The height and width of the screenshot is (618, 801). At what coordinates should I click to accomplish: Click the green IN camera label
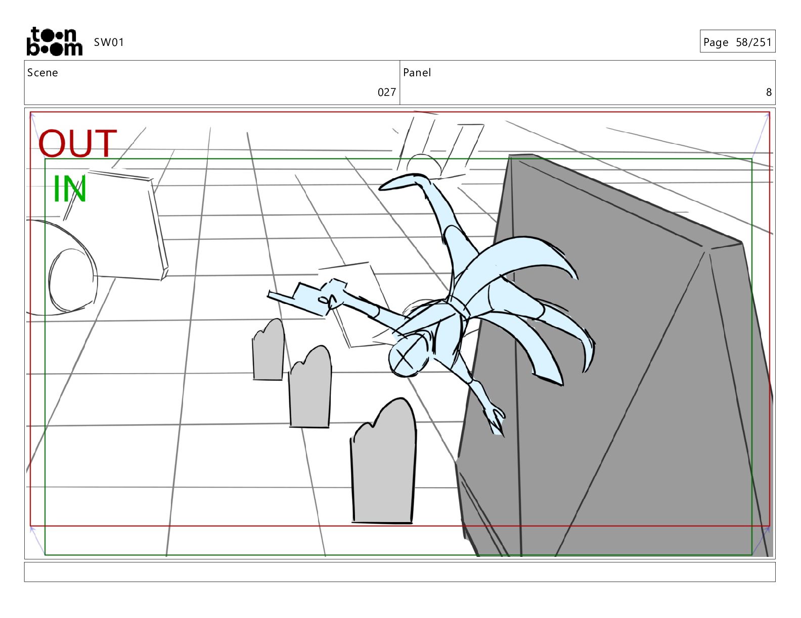coord(70,189)
